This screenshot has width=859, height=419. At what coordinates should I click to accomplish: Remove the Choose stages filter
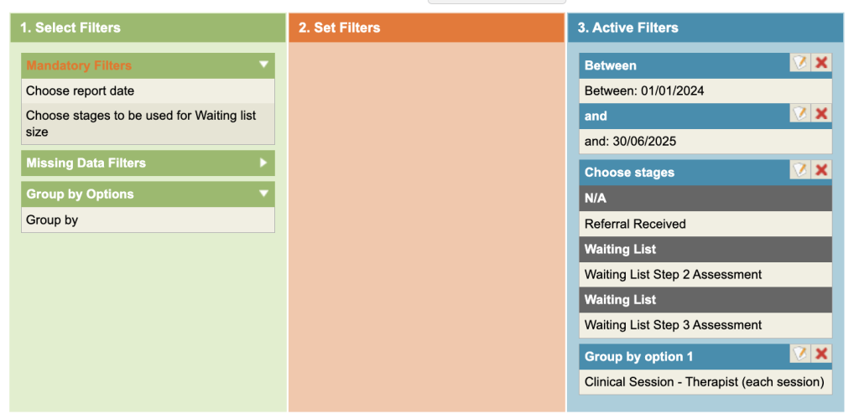click(821, 170)
